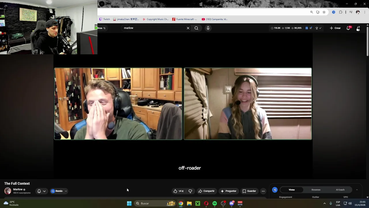The image size is (369, 208).
Task: Bookmark this page with the star icon
Action: point(324,12)
